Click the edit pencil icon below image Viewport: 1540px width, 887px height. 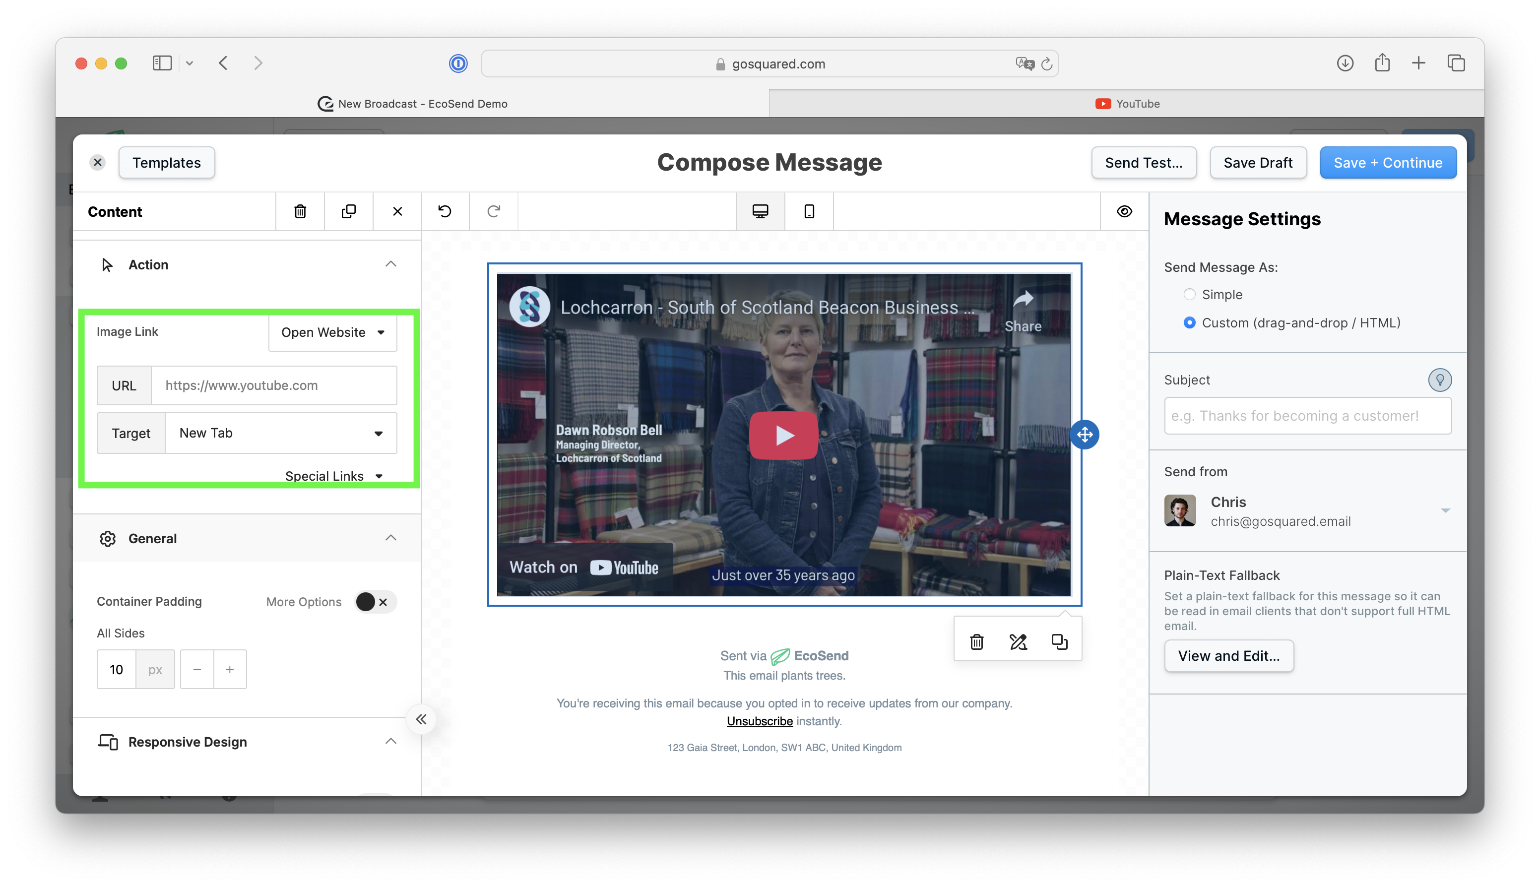pyautogui.click(x=1018, y=641)
